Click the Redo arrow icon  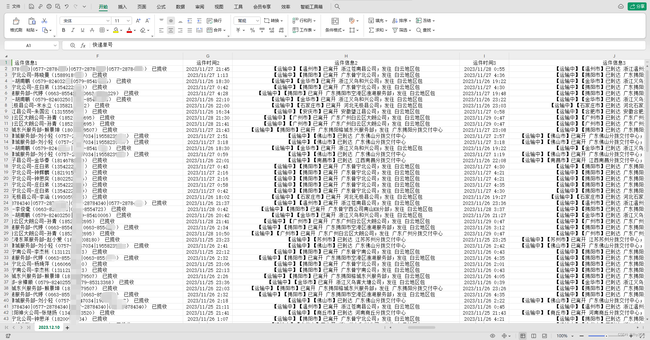coord(75,6)
